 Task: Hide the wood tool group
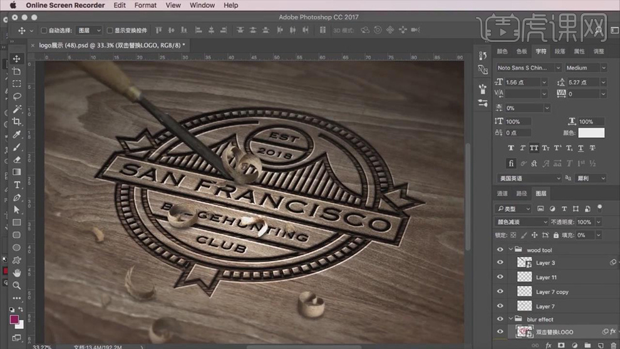click(x=500, y=249)
